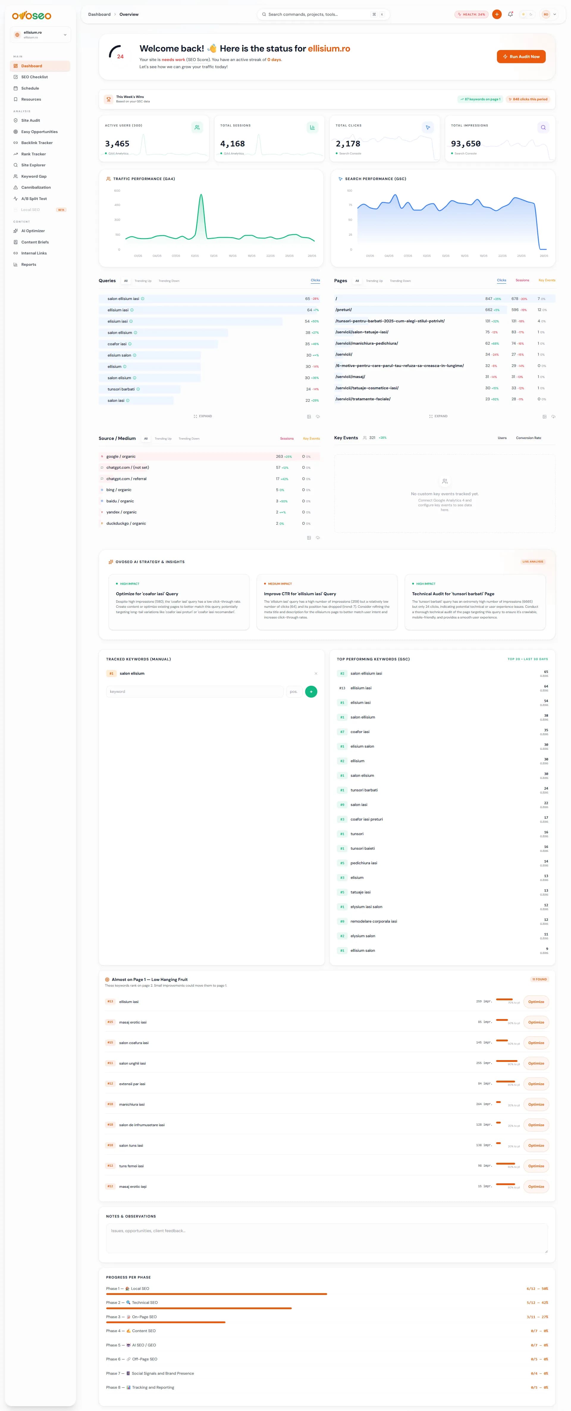Click green add keyword button
This screenshot has width=571, height=1411.
pos(311,692)
